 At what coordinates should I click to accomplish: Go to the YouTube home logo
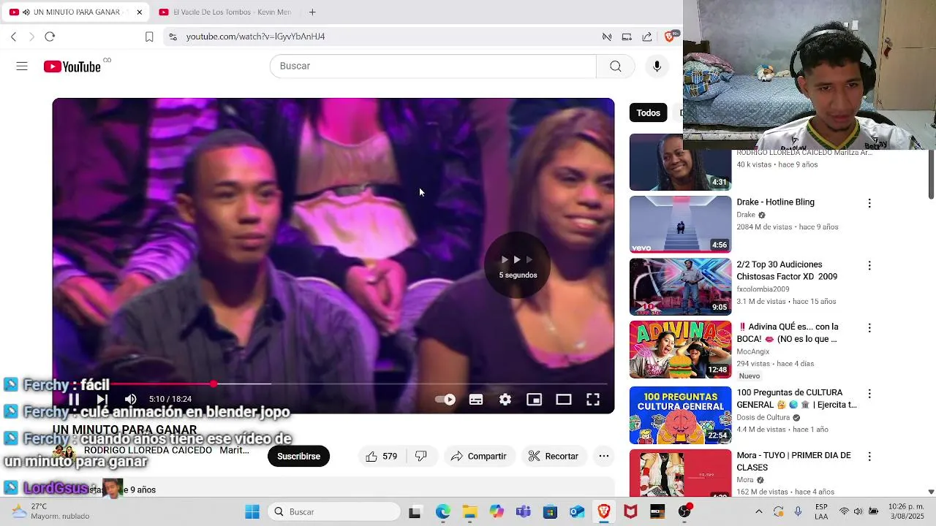tap(72, 66)
